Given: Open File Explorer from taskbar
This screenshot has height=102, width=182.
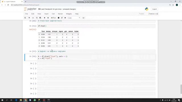Looking at the screenshot, I should [x=21, y=100].
